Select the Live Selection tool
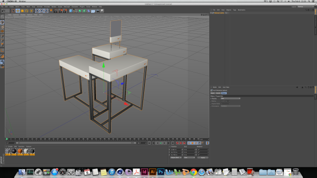The image size is (317, 178). coord(13,11)
